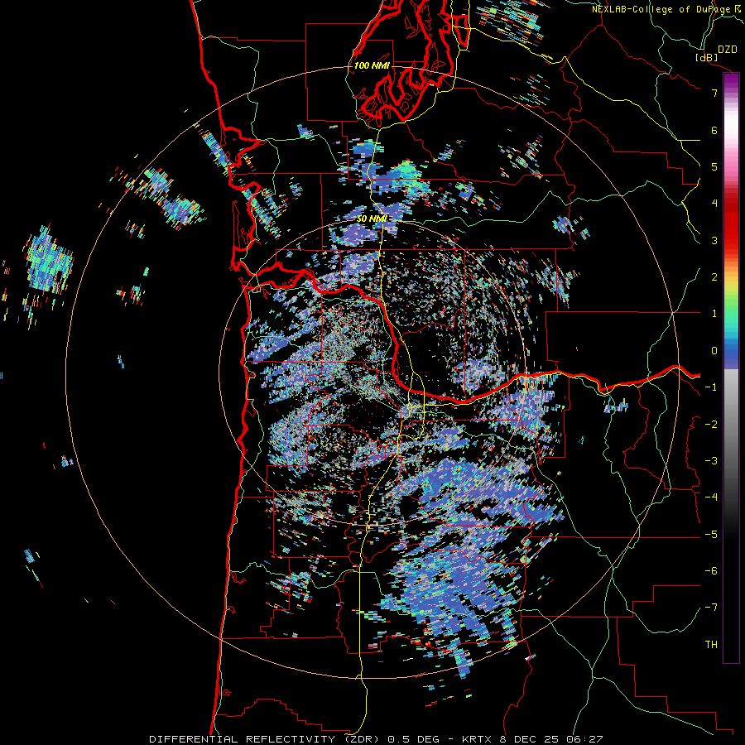Click the -5 value on color scale

[711, 535]
